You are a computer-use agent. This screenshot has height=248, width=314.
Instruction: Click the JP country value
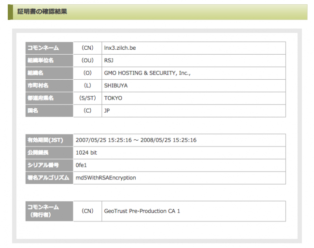pos(107,111)
